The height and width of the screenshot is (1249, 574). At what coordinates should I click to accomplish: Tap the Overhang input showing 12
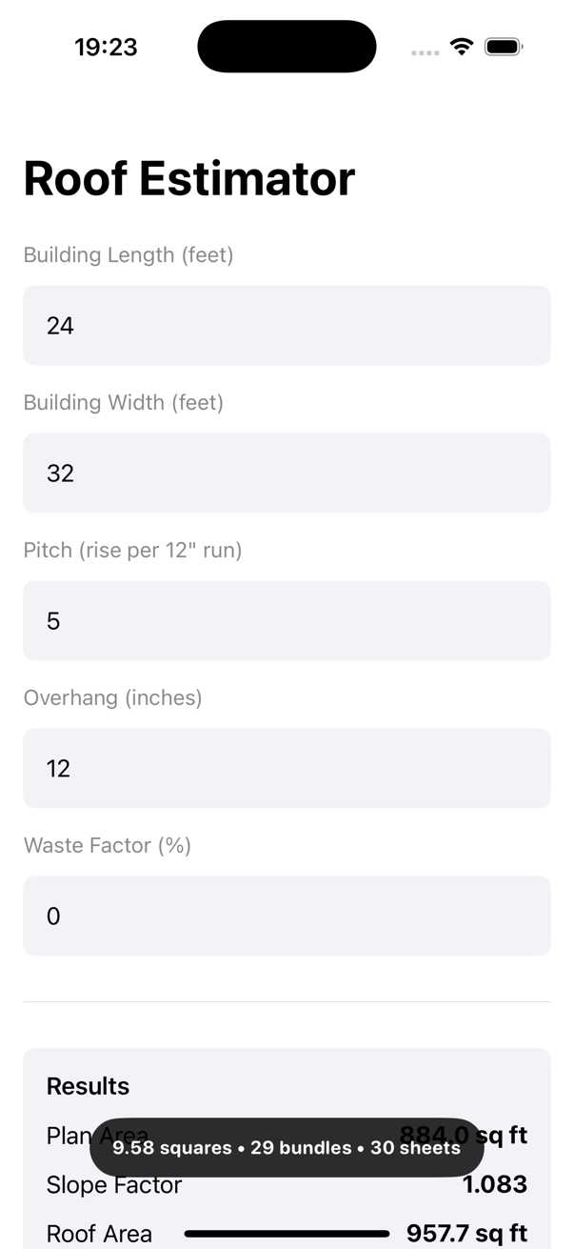pyautogui.click(x=286, y=768)
